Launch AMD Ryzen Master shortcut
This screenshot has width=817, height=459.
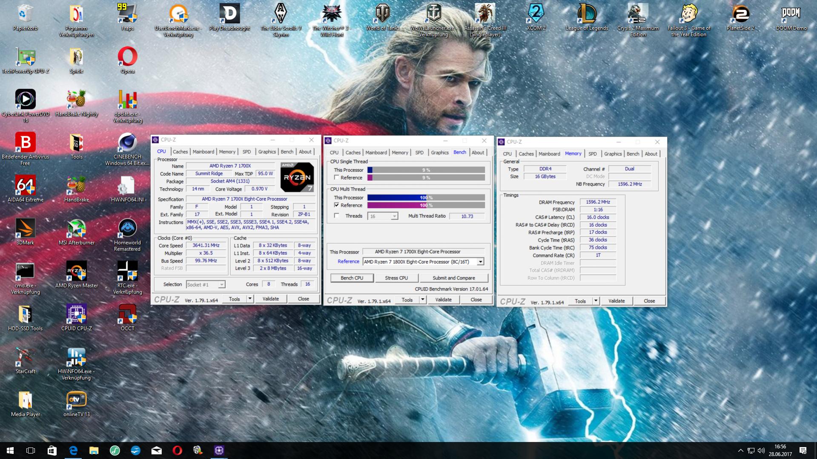tap(76, 274)
